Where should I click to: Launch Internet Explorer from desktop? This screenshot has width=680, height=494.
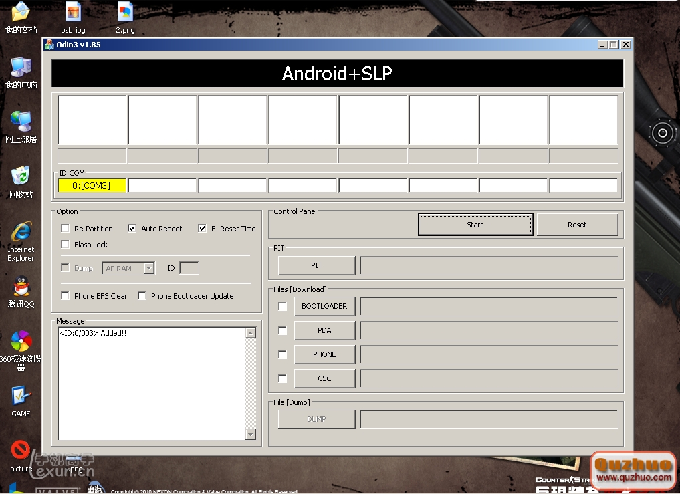pos(21,232)
